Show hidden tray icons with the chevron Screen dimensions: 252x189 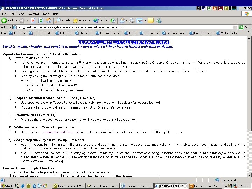pos(226,186)
